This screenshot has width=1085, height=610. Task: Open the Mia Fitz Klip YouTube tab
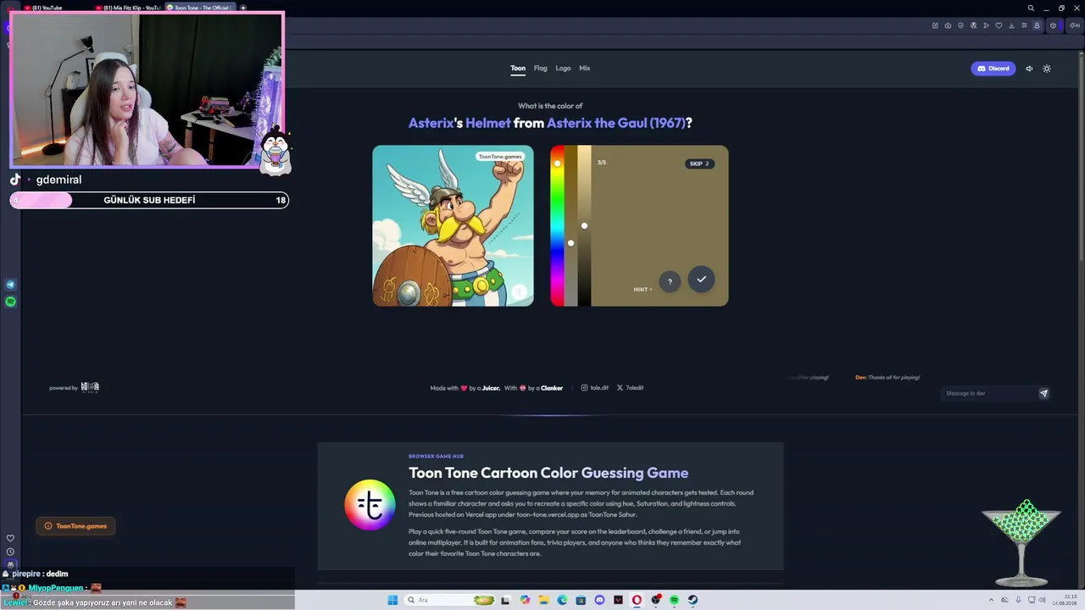point(127,8)
